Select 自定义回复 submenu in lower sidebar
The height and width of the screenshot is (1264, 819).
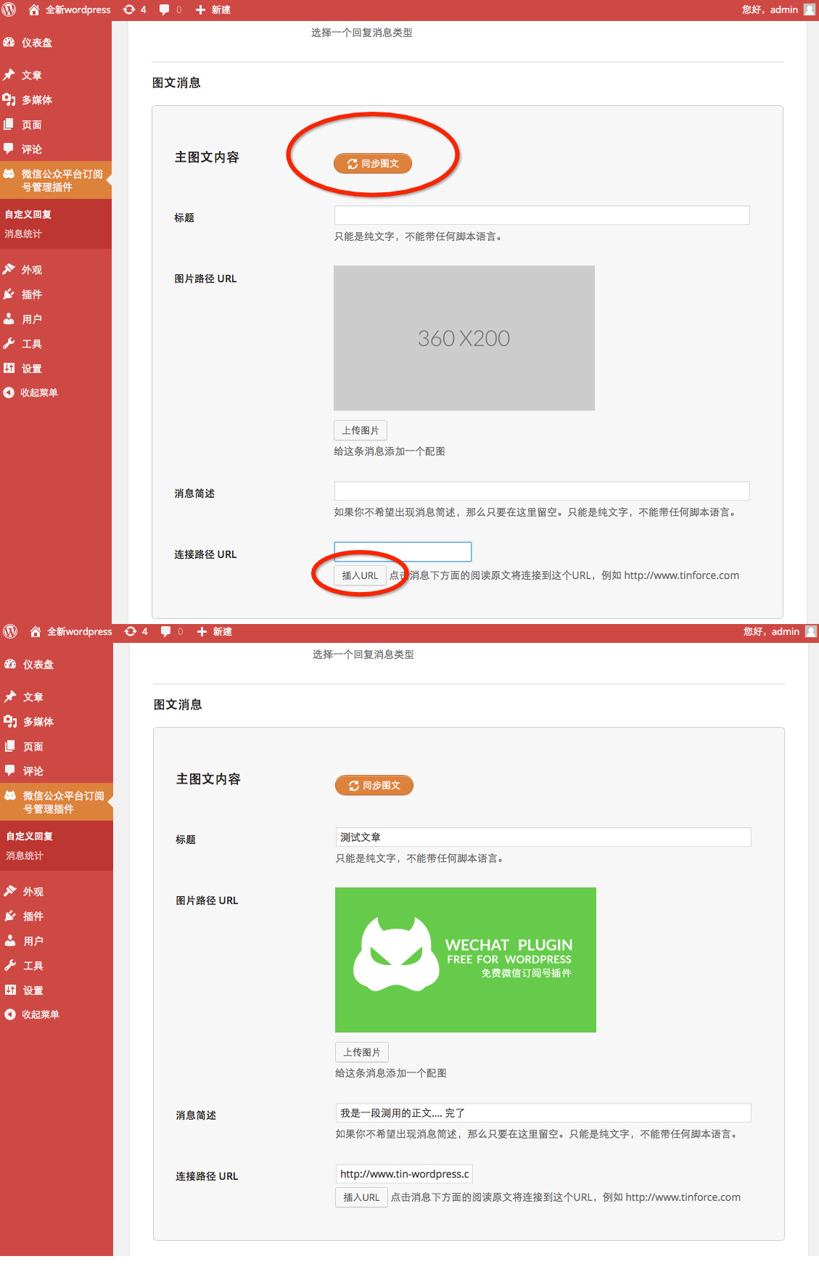click(x=30, y=837)
